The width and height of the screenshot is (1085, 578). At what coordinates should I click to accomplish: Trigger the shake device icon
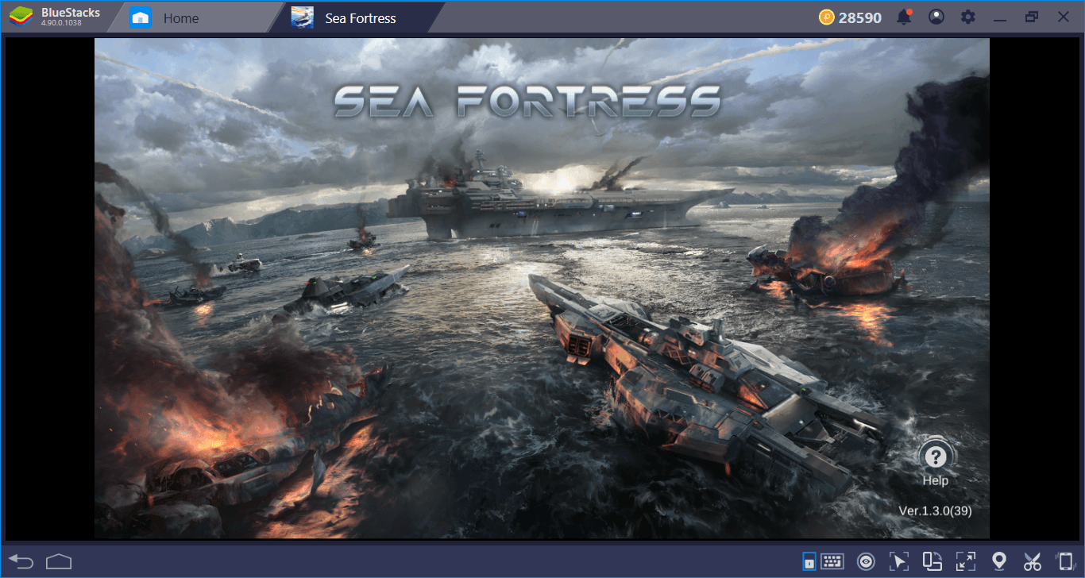tap(1065, 561)
